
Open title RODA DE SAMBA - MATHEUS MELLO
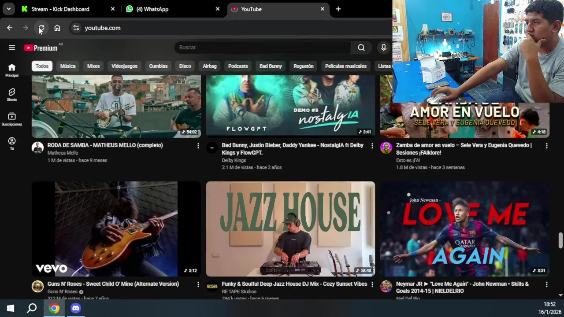pyautogui.click(x=105, y=145)
